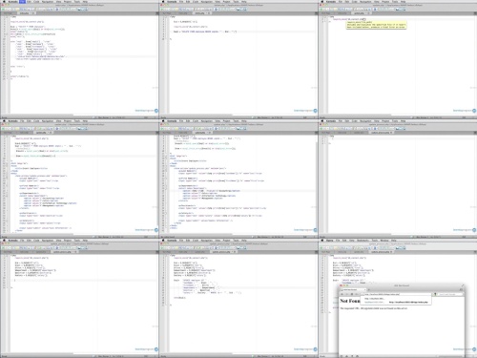
Task: Open the tab list dropdown at the end of the editor tab bar
Action: click(157, 13)
